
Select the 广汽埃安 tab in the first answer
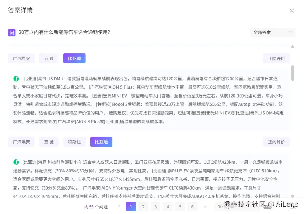point(22,58)
